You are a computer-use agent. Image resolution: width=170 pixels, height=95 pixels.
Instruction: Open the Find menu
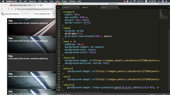40,1
